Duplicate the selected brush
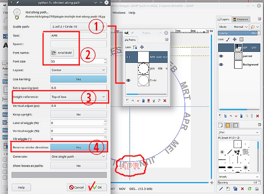The width and height of the screenshot is (264, 194). pyautogui.click(x=235, y=189)
